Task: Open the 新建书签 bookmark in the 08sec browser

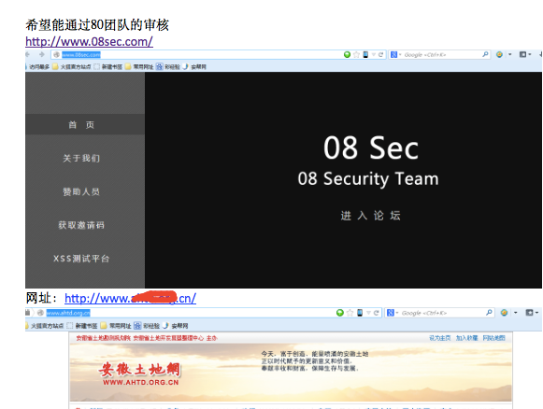Action: 108,67
